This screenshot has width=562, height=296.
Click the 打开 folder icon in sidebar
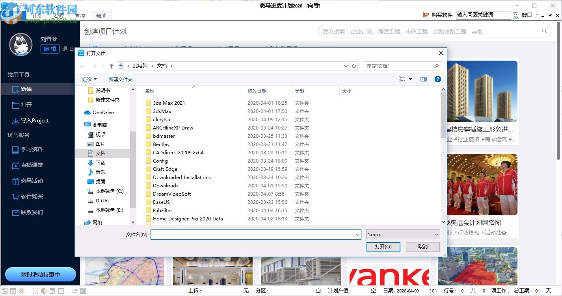pyautogui.click(x=16, y=105)
